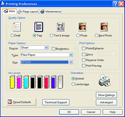Select the Photo radio button
This screenshot has width=125, height=117.
tap(78, 36)
